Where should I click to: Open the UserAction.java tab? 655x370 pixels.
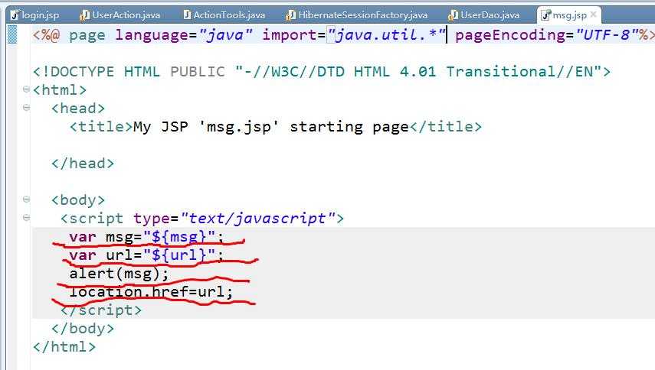coord(120,15)
